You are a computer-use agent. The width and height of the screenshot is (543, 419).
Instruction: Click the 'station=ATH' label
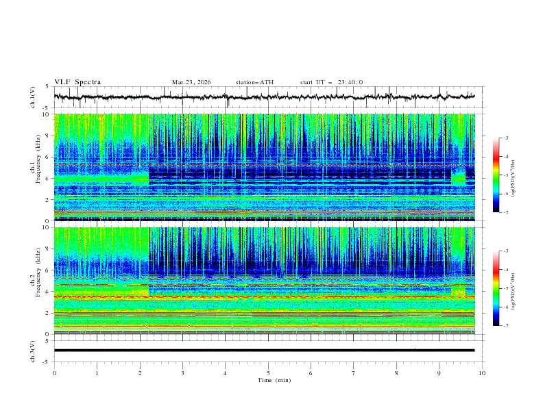tap(254, 82)
